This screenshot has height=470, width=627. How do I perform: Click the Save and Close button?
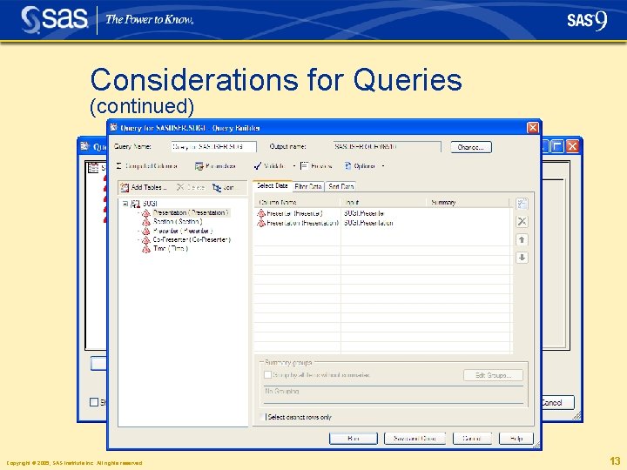click(x=415, y=439)
